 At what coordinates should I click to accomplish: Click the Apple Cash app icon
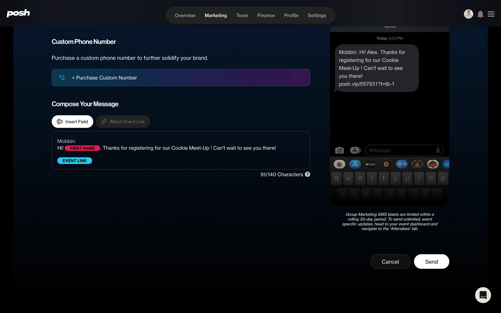[371, 164]
